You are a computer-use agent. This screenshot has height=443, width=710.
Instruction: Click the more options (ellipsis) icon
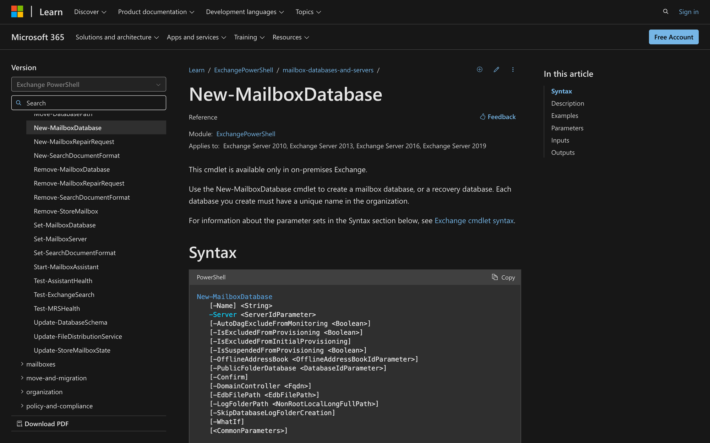pyautogui.click(x=513, y=69)
